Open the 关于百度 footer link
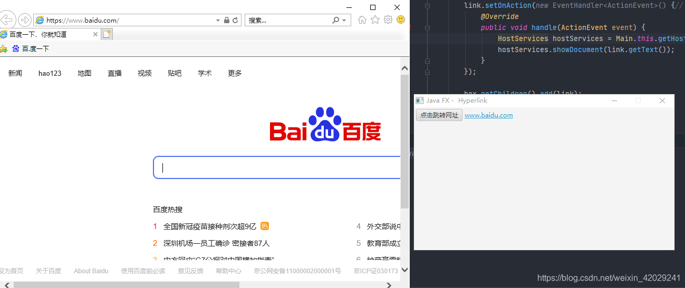685x288 pixels. tap(49, 271)
